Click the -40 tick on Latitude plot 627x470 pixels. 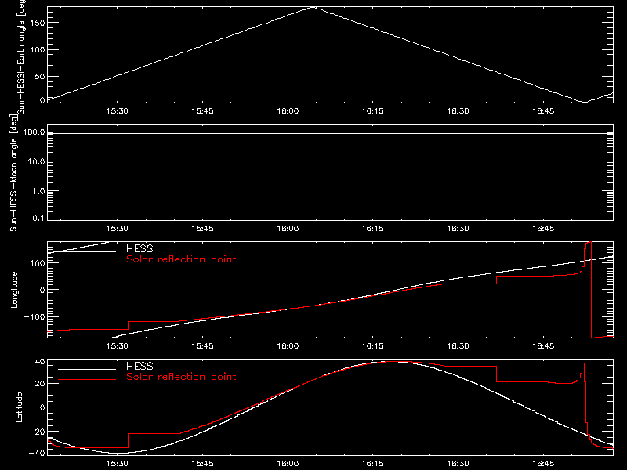click(x=37, y=453)
